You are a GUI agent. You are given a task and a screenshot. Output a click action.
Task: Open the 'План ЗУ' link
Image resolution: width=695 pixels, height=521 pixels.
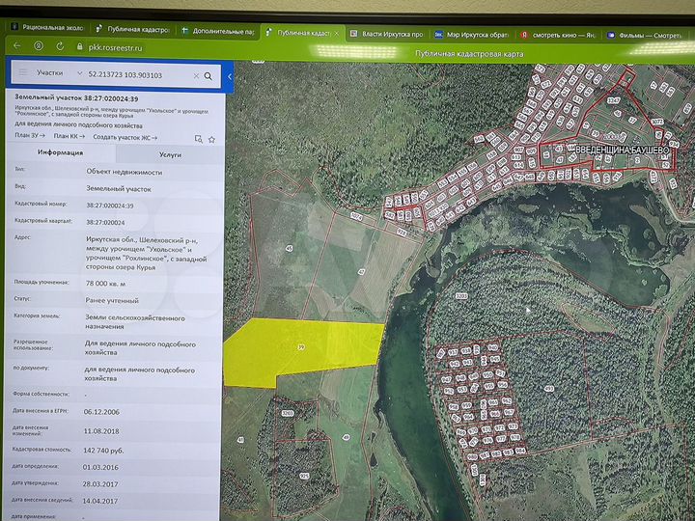pyautogui.click(x=30, y=135)
